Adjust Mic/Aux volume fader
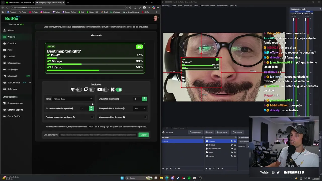322x181 pixels. 305,19
